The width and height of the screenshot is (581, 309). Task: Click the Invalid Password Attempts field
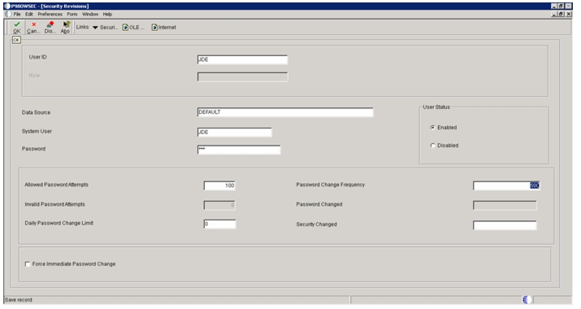(219, 205)
